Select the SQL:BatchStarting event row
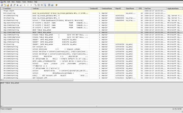 pyautogui.click(x=92, y=23)
